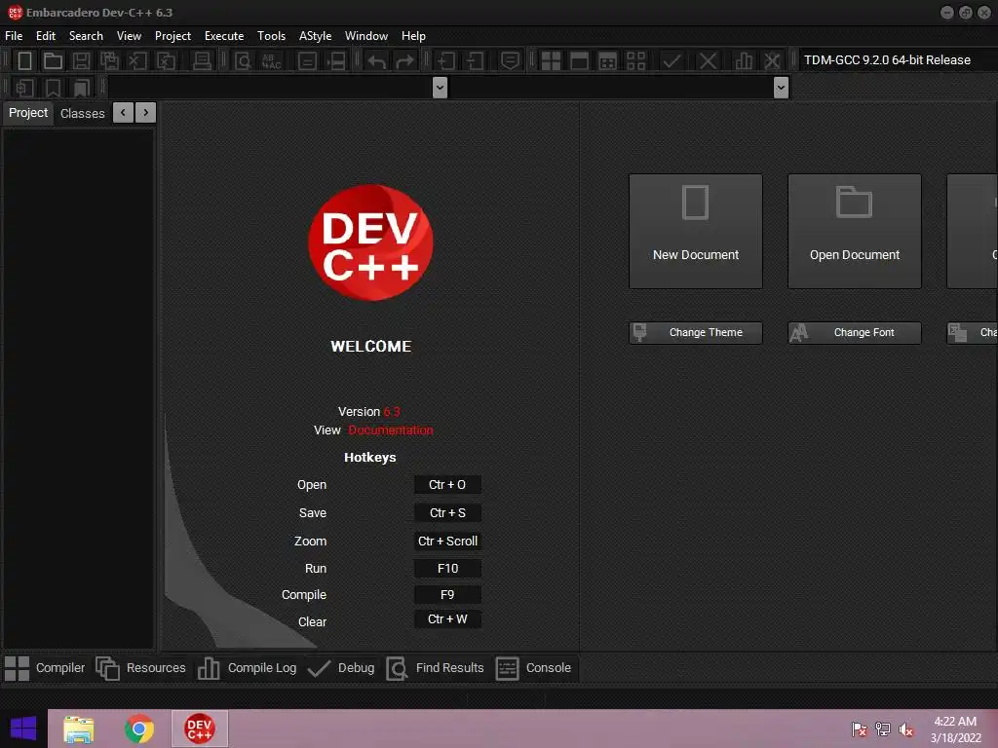Open the Tools menu
The width and height of the screenshot is (998, 748).
tap(271, 36)
